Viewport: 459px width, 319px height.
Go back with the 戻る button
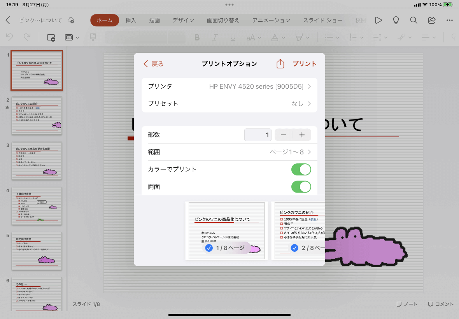153,64
